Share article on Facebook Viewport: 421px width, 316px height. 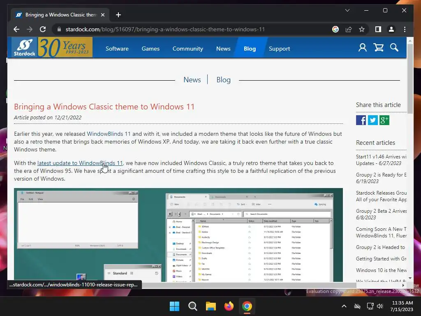361,120
